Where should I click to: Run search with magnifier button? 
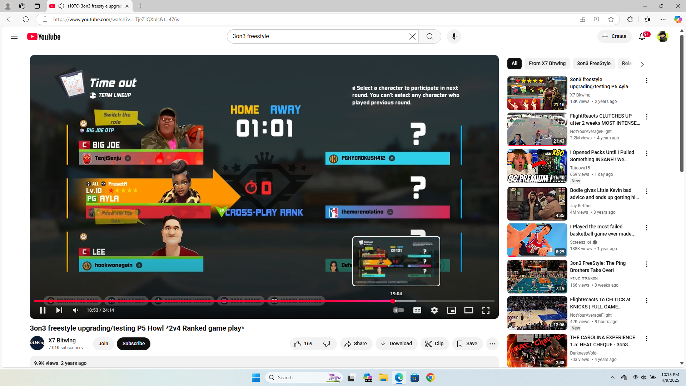click(430, 36)
